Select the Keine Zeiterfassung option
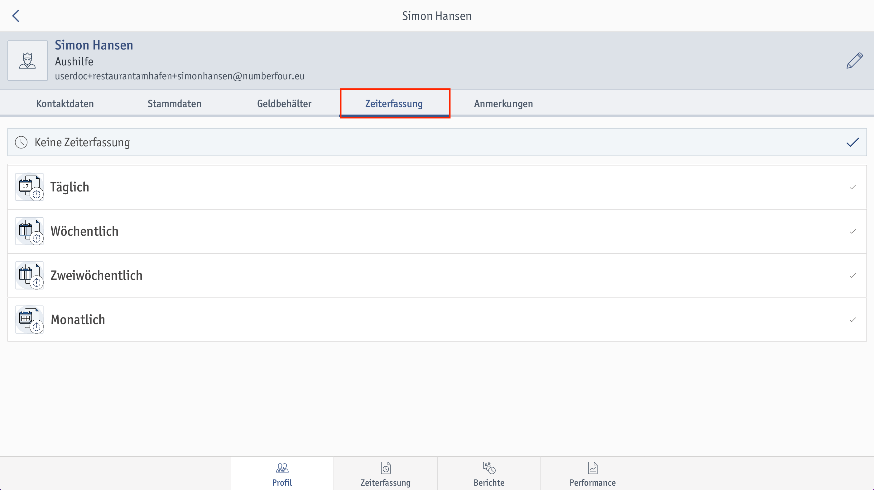Image resolution: width=874 pixels, height=490 pixels. pyautogui.click(x=437, y=142)
